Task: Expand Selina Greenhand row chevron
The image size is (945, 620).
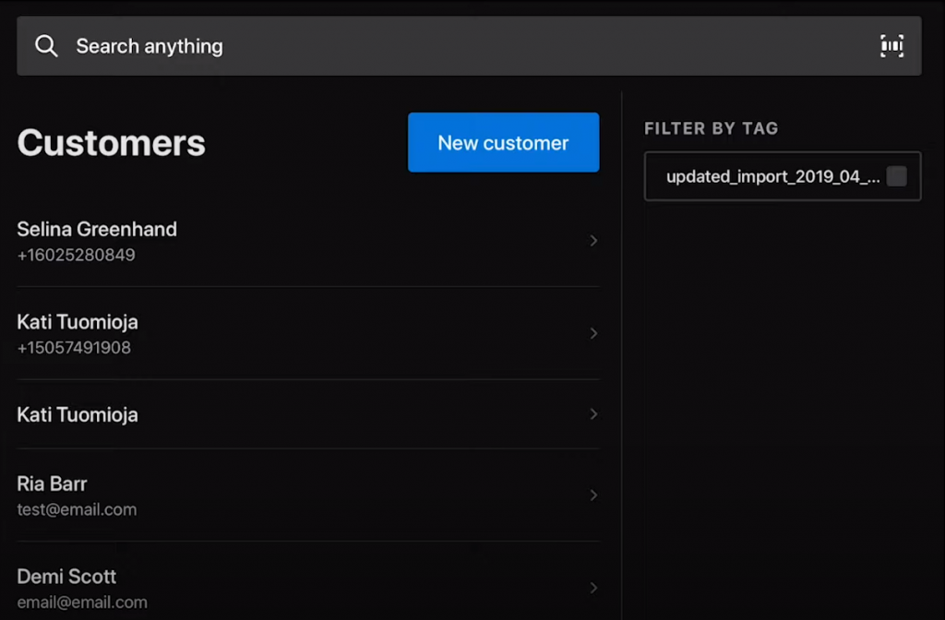Action: pyautogui.click(x=593, y=241)
